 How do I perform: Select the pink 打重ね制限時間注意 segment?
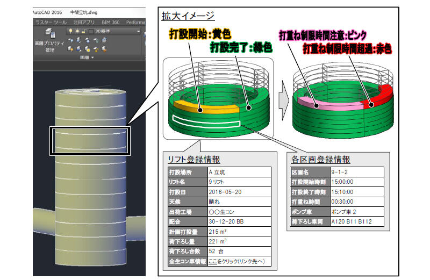329,103
